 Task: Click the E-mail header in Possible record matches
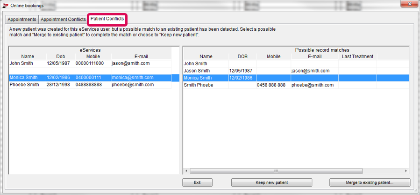(x=314, y=56)
